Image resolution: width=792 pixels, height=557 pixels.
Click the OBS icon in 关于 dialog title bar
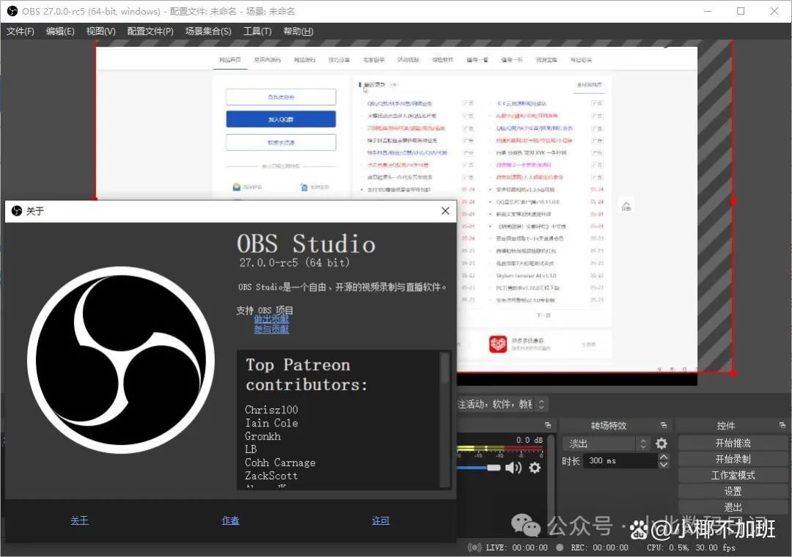click(17, 211)
